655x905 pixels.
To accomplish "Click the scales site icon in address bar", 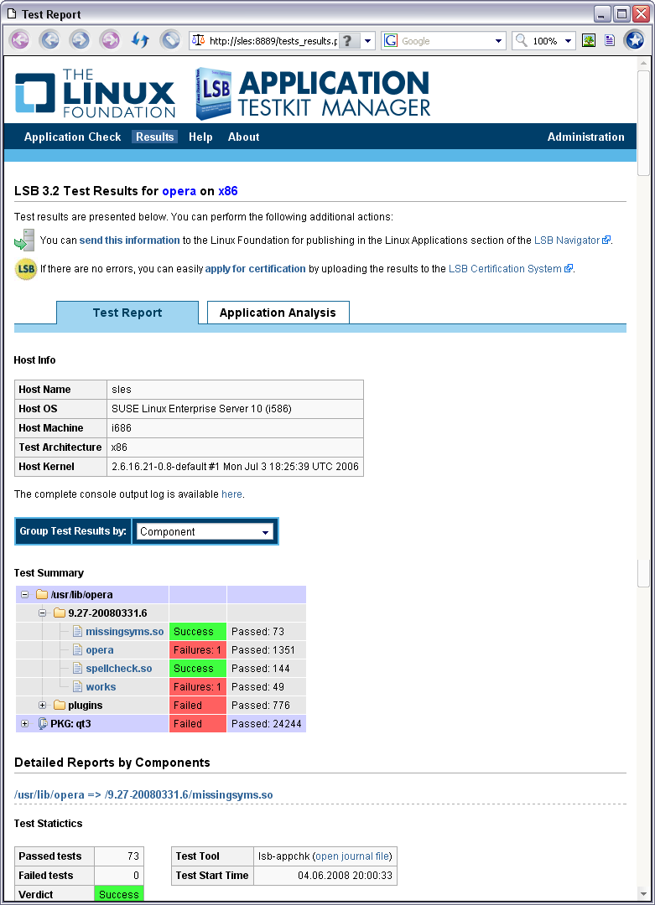I will coord(199,40).
